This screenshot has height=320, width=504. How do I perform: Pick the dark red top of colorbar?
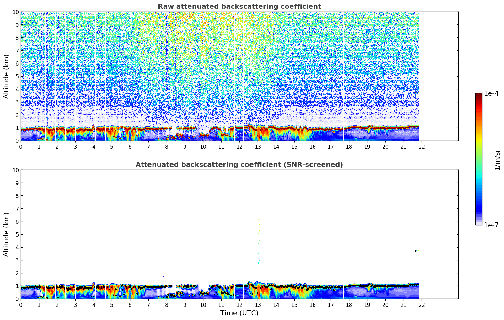pyautogui.click(x=479, y=96)
